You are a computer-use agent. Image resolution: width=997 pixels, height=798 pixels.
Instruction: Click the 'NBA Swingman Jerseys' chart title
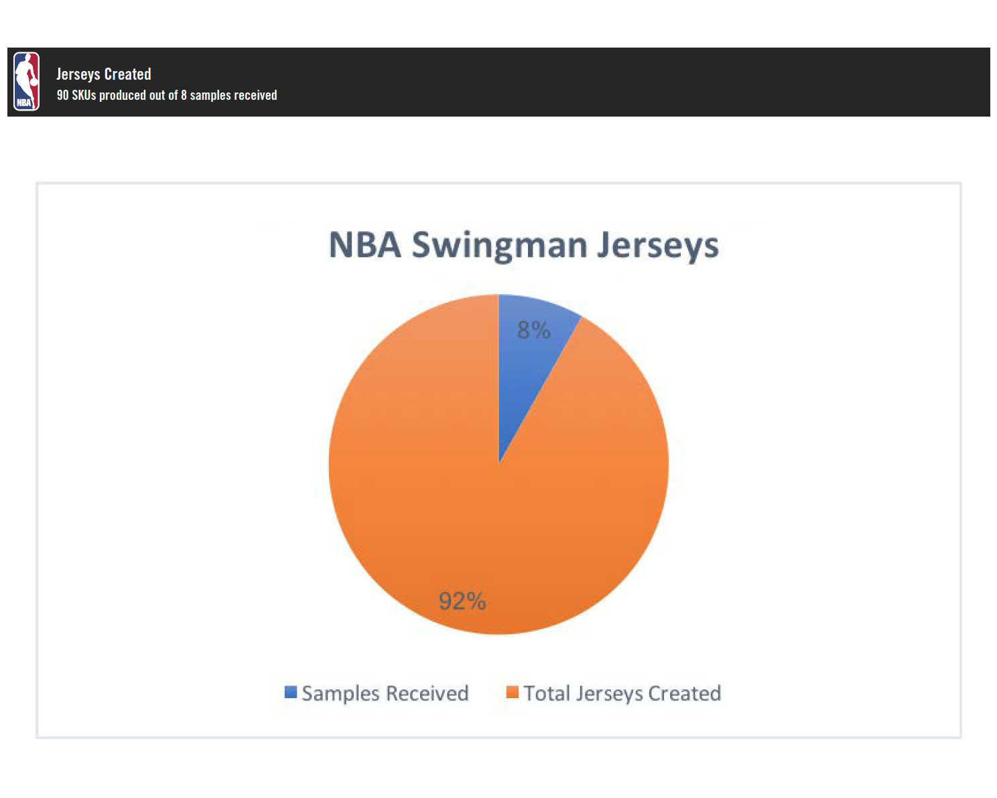[x=524, y=245]
